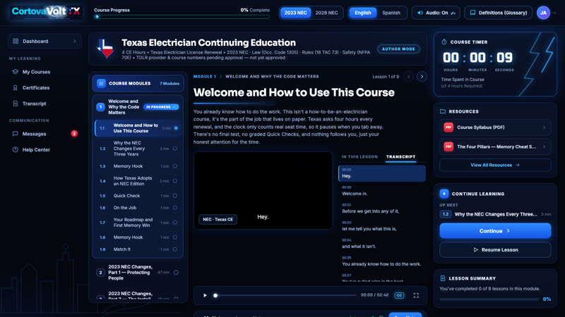This screenshot has width=565, height=317.
Task: Select the 2023 NEC edition
Action: pos(295,13)
